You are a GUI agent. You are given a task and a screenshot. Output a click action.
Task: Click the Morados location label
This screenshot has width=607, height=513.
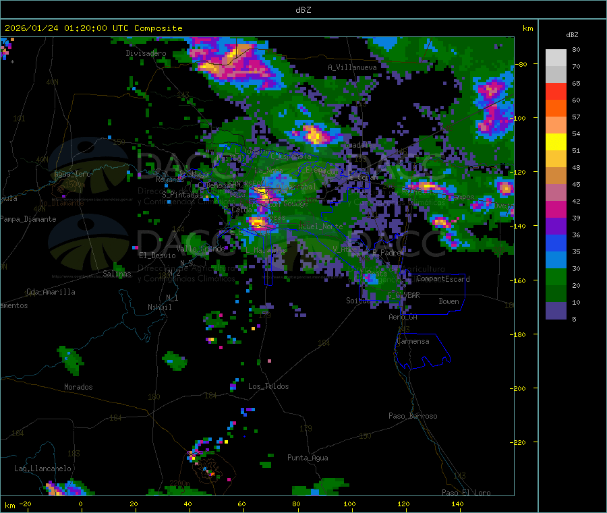tap(78, 387)
